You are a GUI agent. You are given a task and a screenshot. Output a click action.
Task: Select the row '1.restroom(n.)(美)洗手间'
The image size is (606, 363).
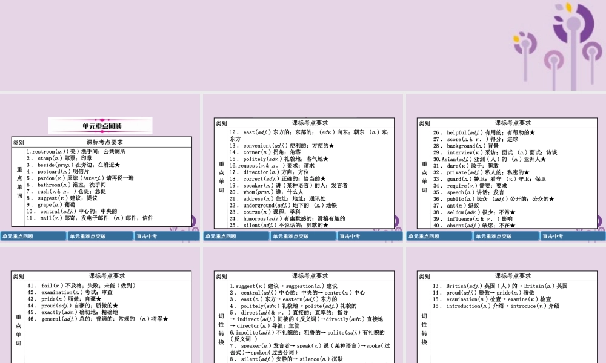(76, 152)
